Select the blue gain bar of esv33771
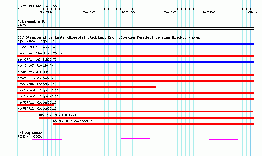Screen dimensions: 262x156 [x=135, y=62]
